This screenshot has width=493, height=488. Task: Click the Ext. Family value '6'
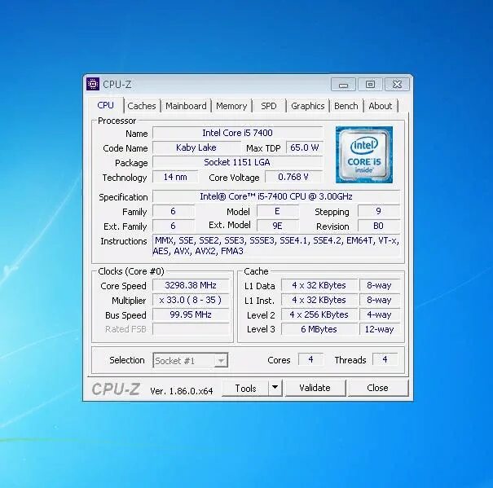[174, 226]
